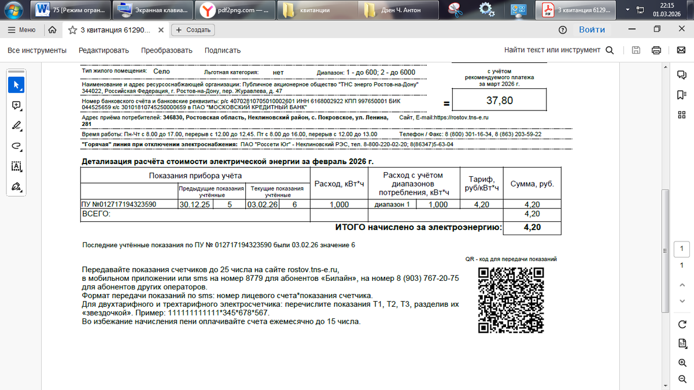Switch to the pdf2png.com browser taskbar item
Screen dimensions: 694x390
pos(235,10)
